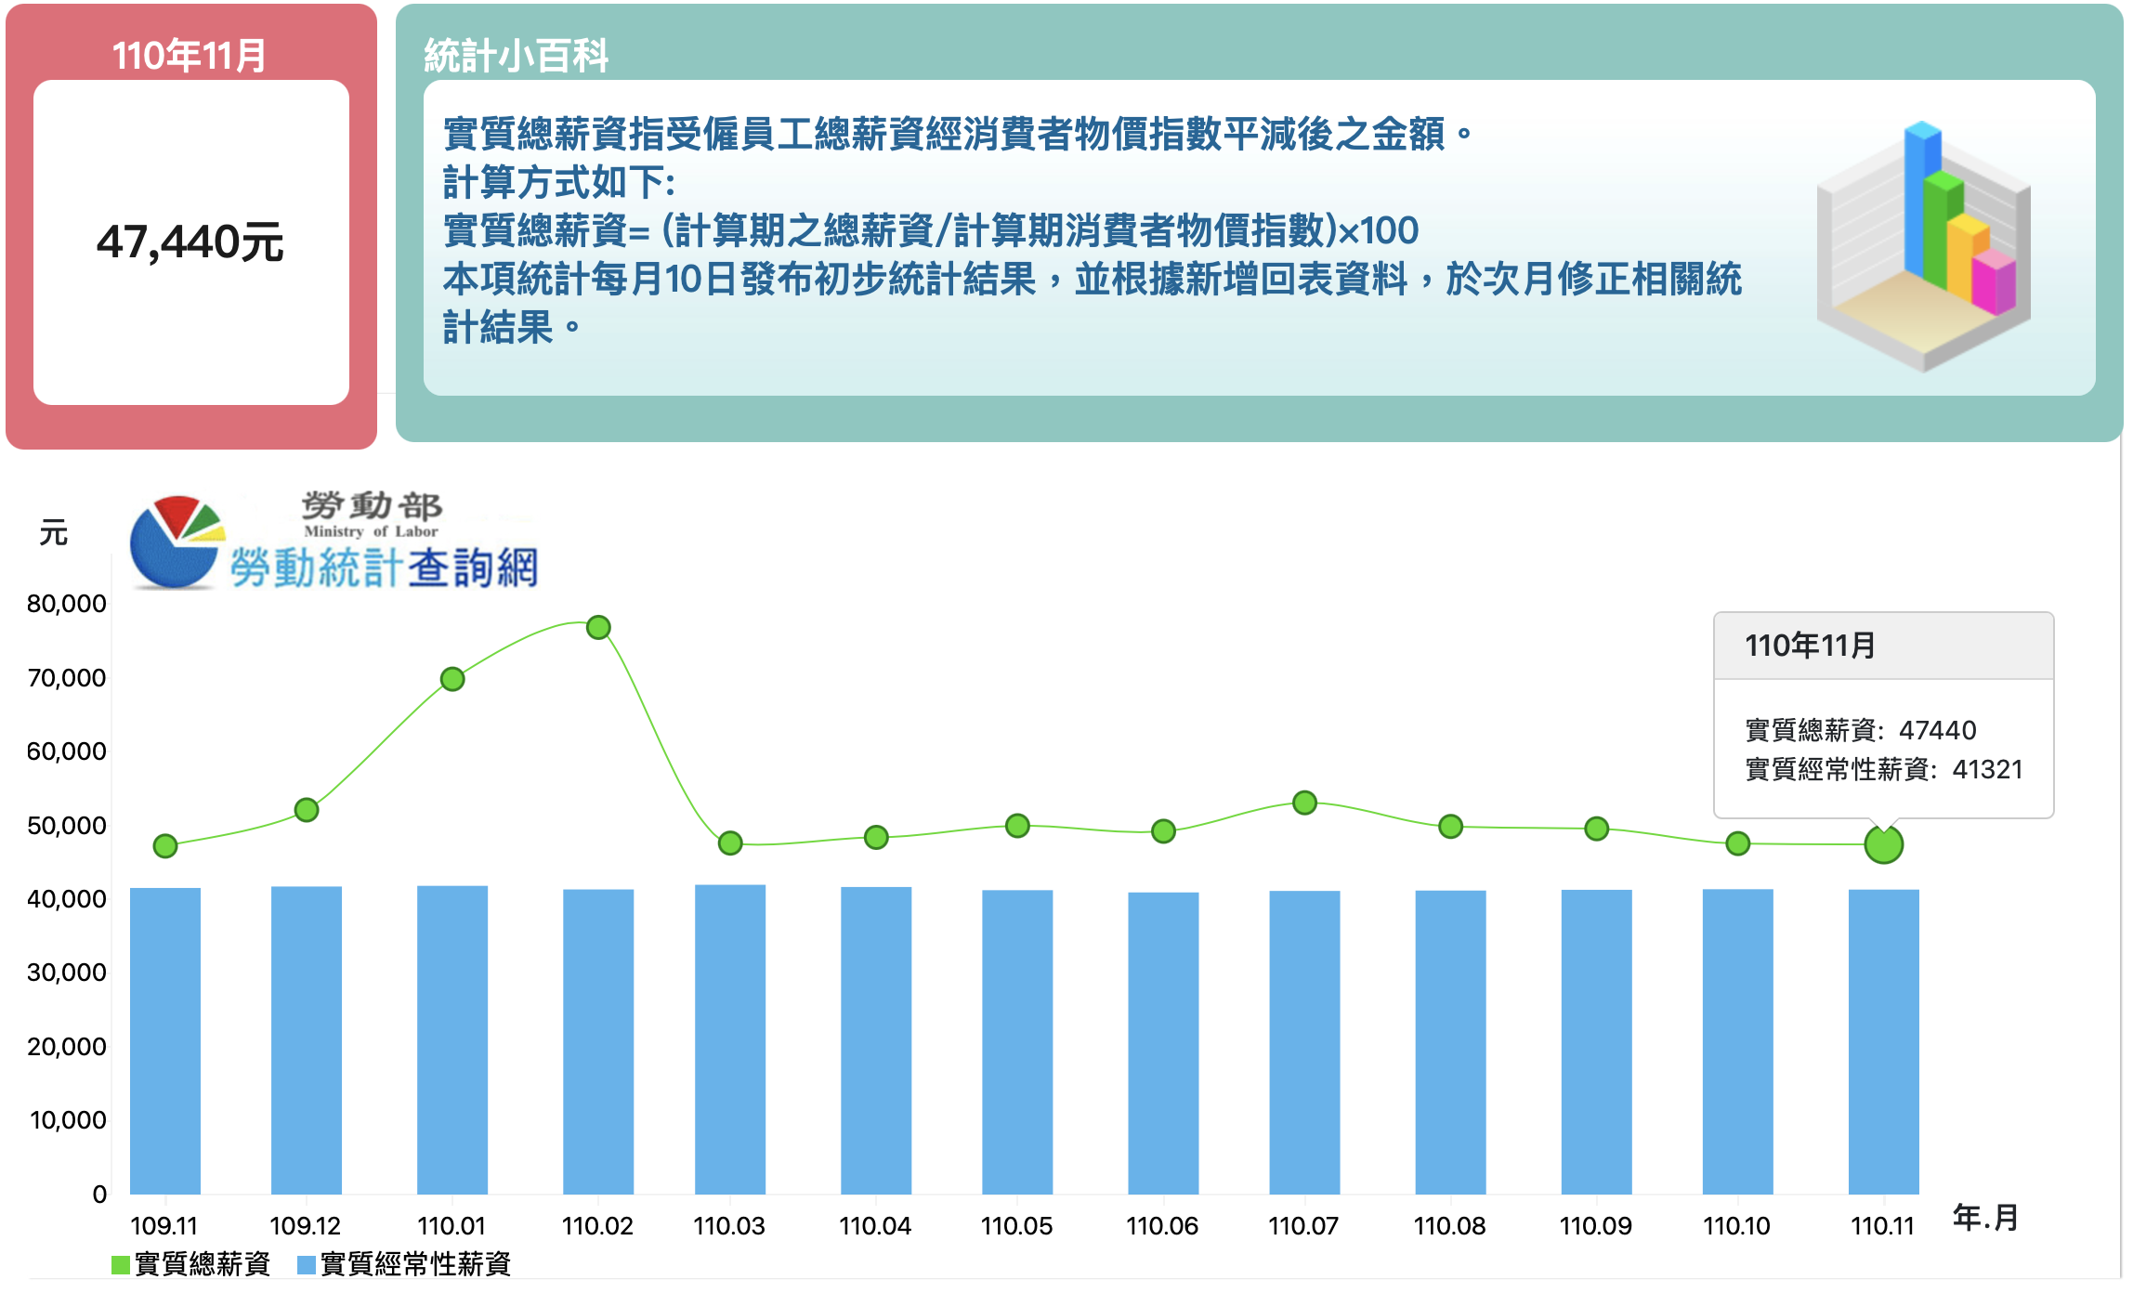Viewport: 2133px width, 1306px height.
Task: Select the 109.11 line data point
Action: click(x=165, y=846)
